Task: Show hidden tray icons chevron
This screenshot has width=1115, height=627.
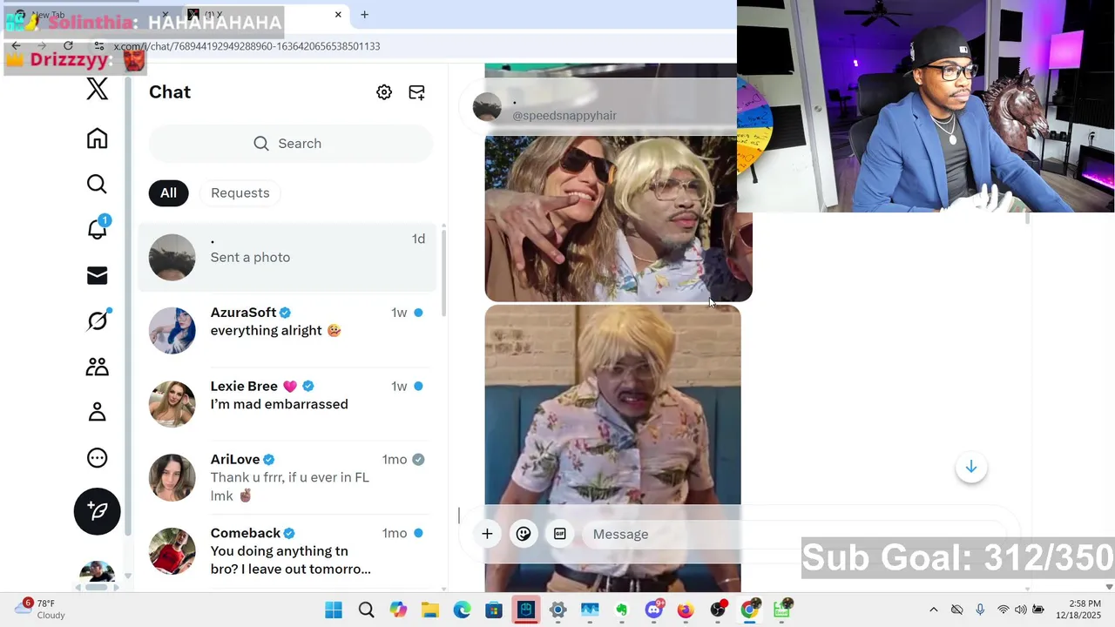Action: tap(934, 610)
